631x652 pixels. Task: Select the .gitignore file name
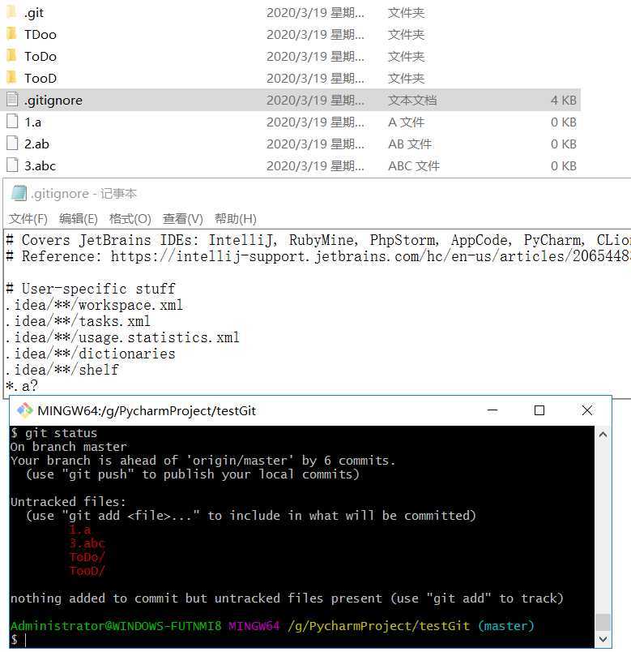click(53, 101)
